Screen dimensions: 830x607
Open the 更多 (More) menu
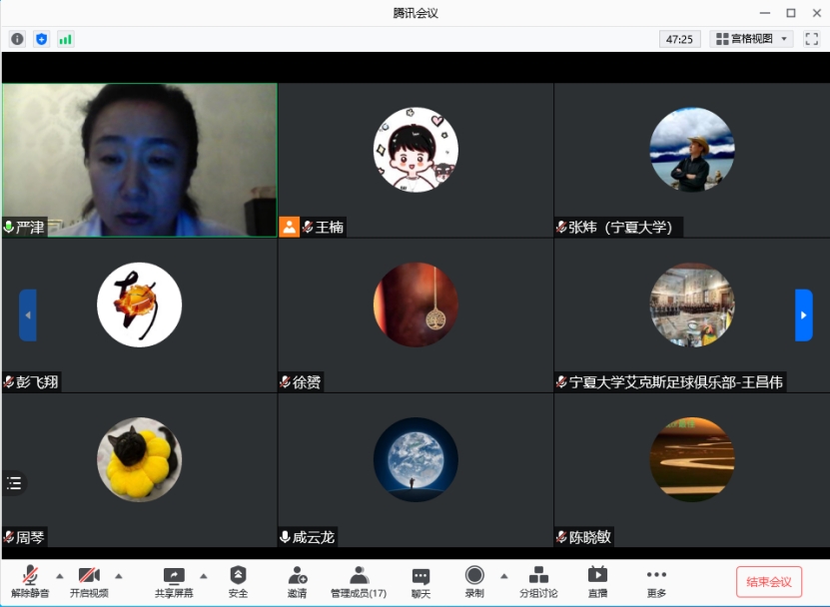(x=656, y=580)
